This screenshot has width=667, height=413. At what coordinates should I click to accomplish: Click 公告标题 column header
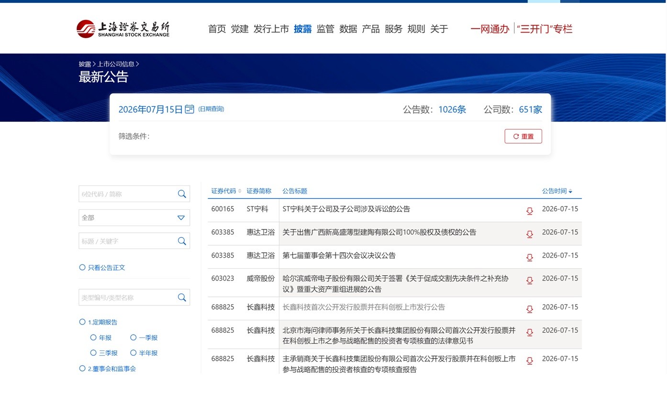pos(295,191)
